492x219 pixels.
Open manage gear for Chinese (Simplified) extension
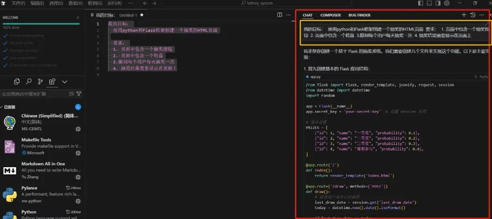(x=78, y=129)
